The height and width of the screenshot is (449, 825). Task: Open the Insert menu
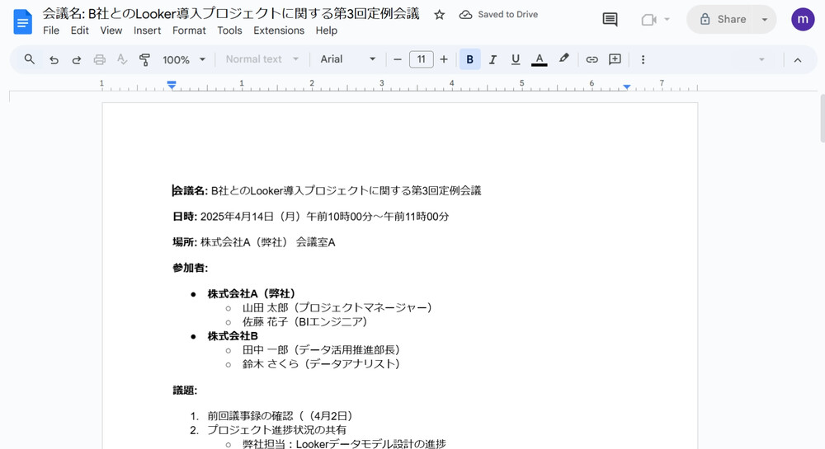point(148,30)
